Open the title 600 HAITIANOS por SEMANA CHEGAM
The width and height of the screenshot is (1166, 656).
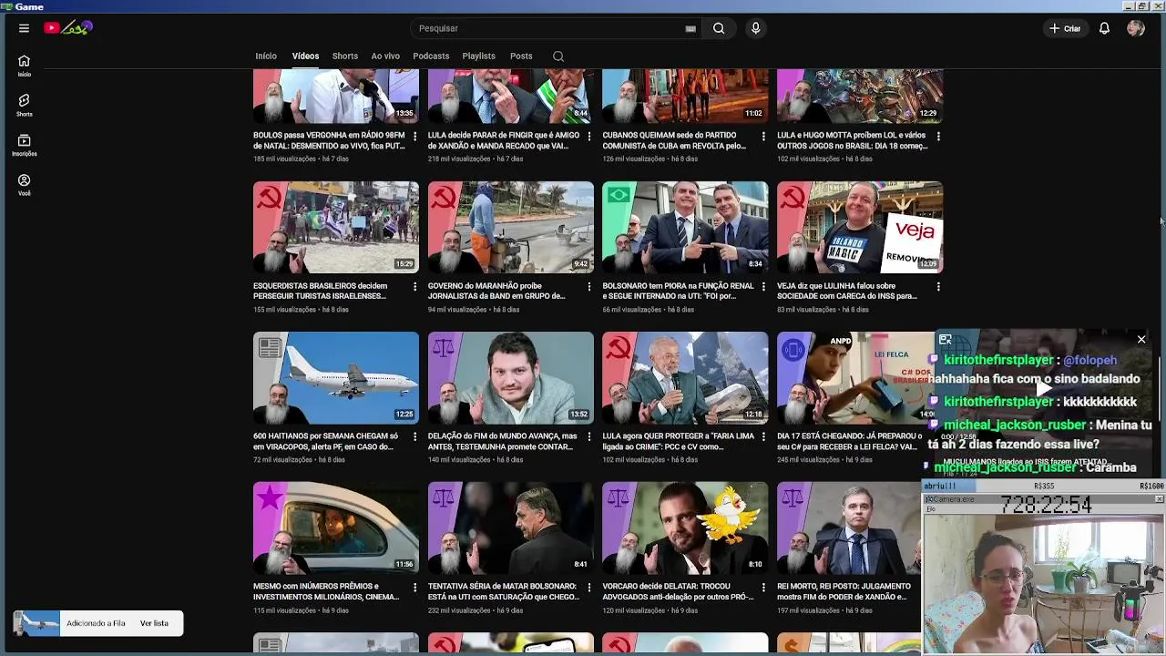click(x=325, y=441)
